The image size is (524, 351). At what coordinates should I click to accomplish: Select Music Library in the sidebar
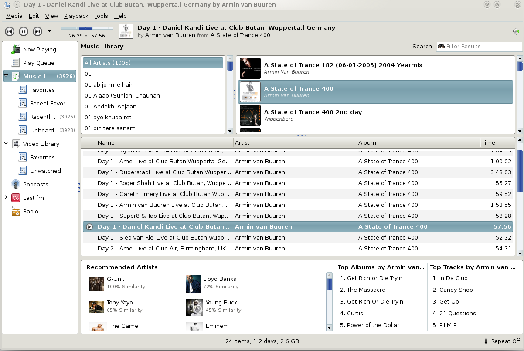tap(40, 76)
